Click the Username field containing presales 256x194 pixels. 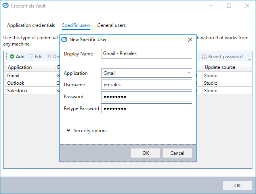click(x=147, y=85)
